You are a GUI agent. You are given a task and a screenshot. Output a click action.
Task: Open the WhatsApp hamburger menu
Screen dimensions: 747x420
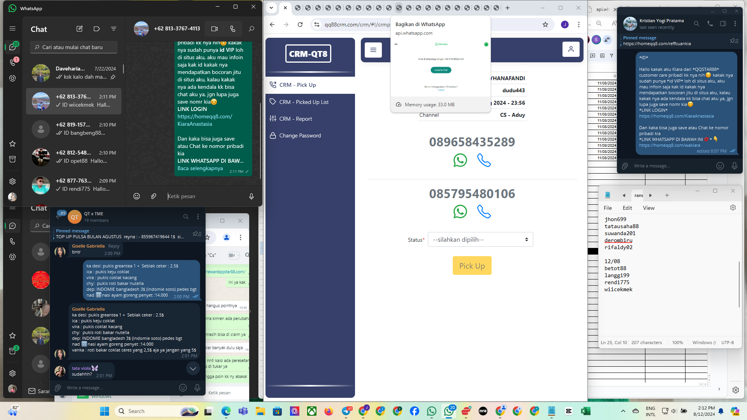coord(12,28)
